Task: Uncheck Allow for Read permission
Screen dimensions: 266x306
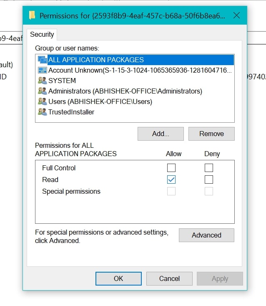Action: pos(171,180)
